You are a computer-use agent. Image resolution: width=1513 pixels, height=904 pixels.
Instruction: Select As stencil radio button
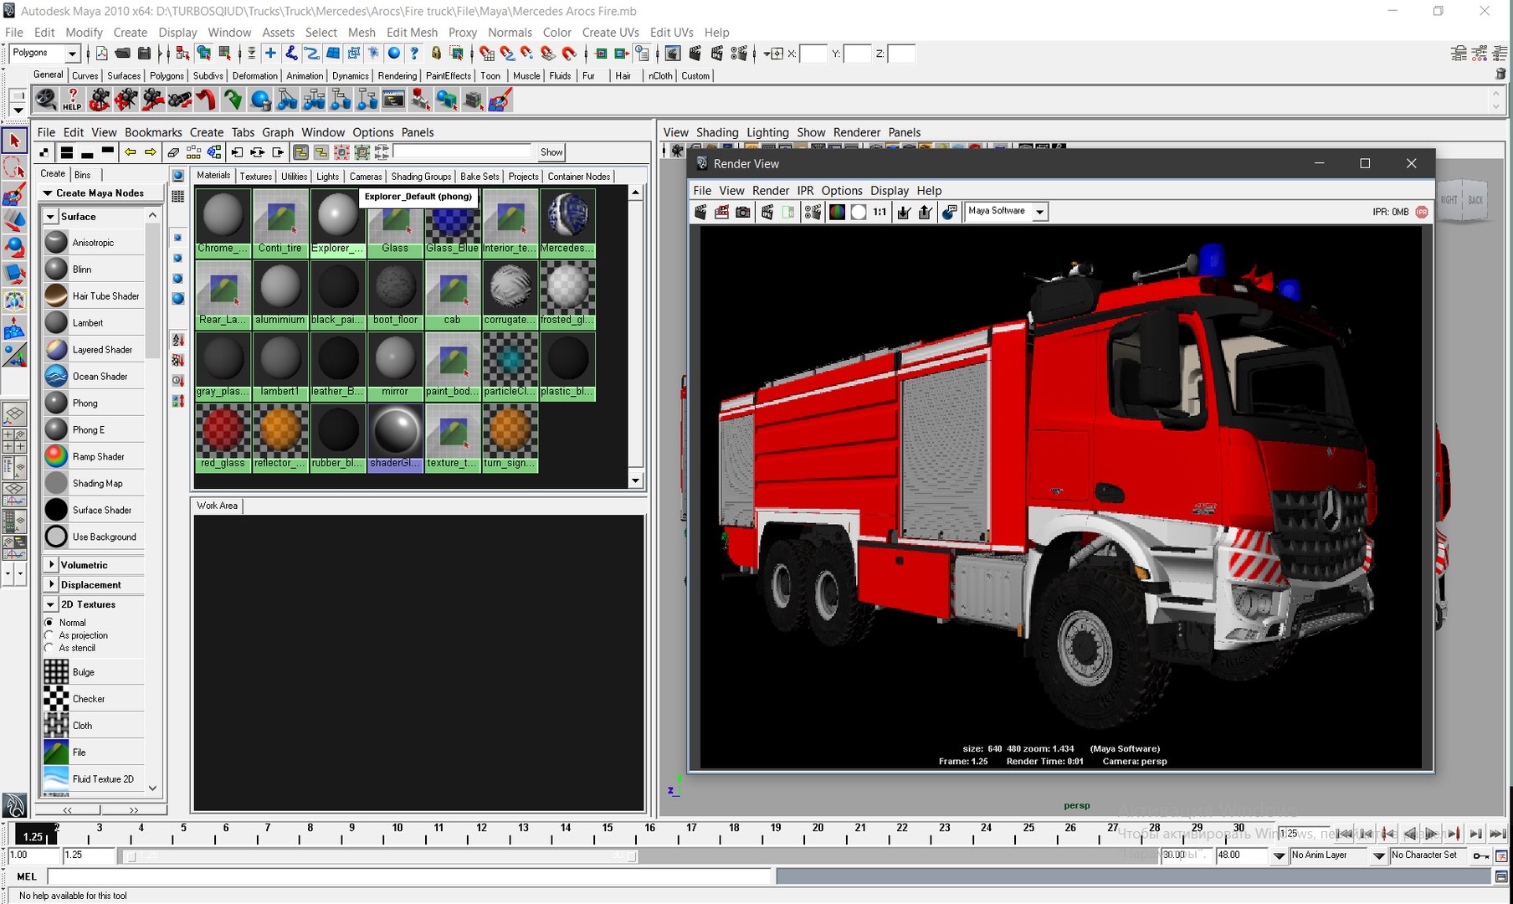[x=49, y=648]
